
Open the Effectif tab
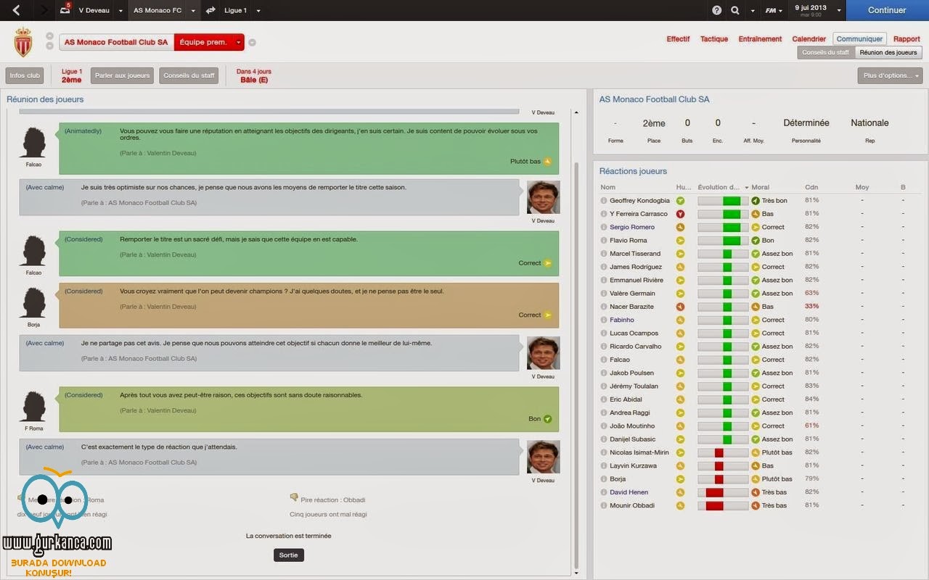678,39
